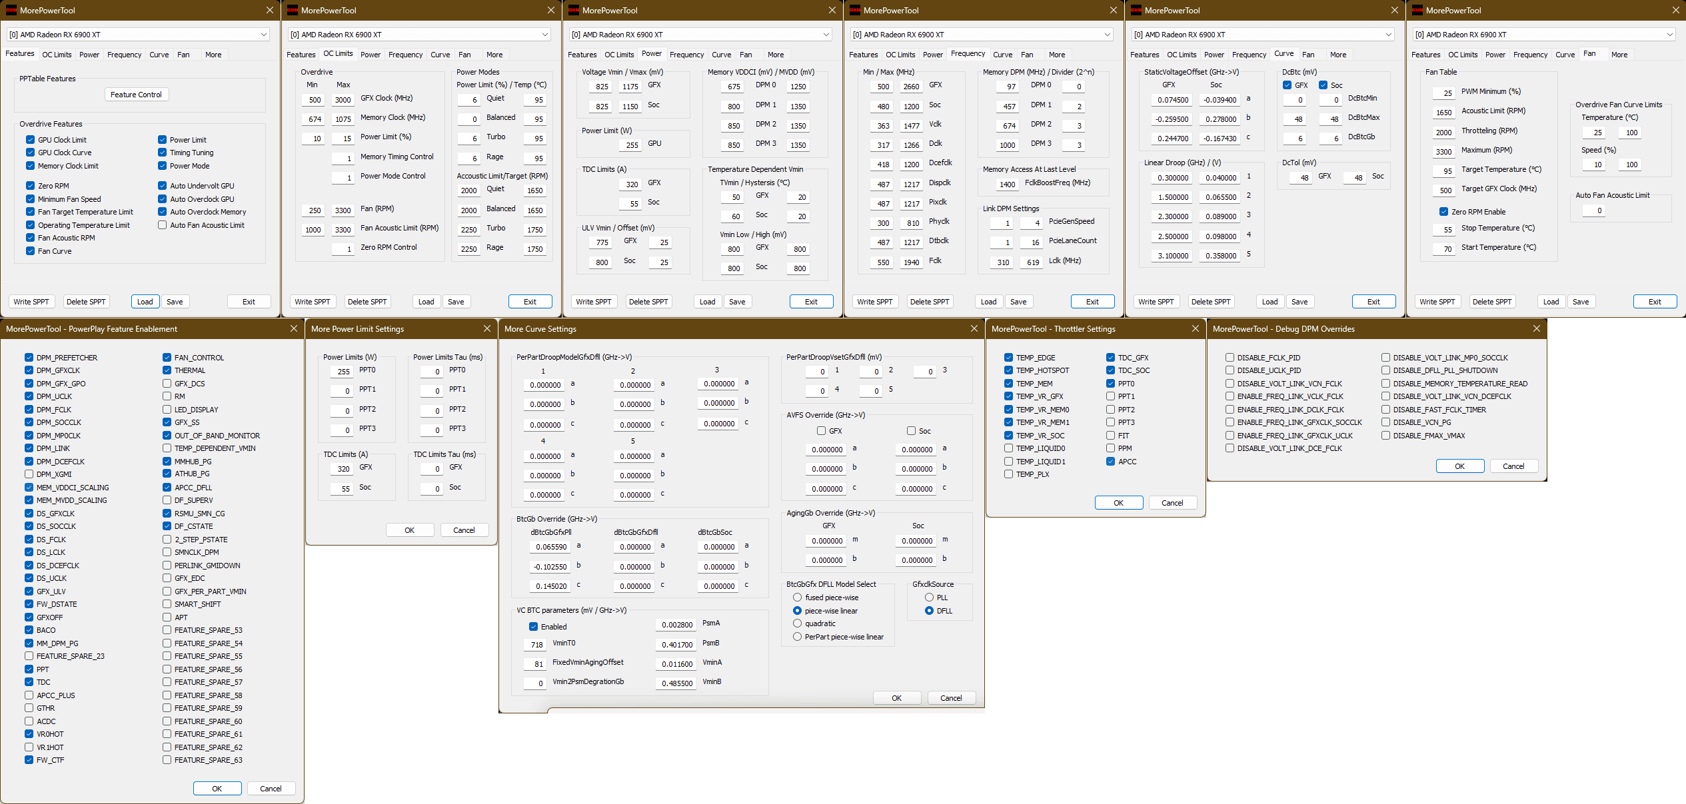Screen dimensions: 1686x804
Task: Check the AVFS Override Soc checkbox
Action: tap(911, 431)
